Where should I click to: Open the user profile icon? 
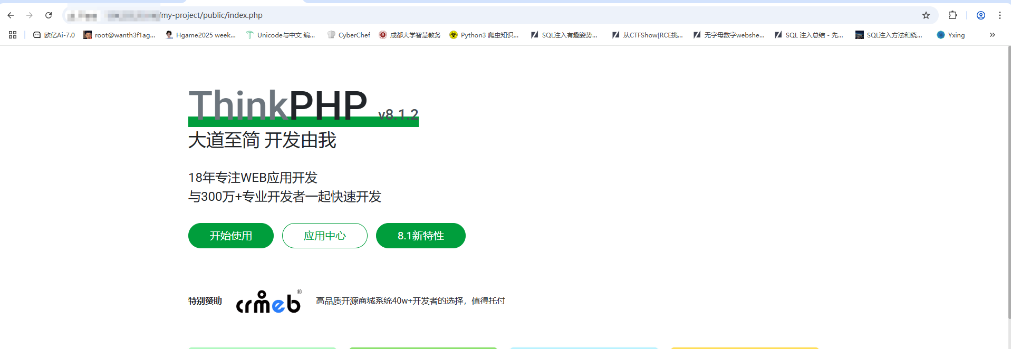pos(980,15)
